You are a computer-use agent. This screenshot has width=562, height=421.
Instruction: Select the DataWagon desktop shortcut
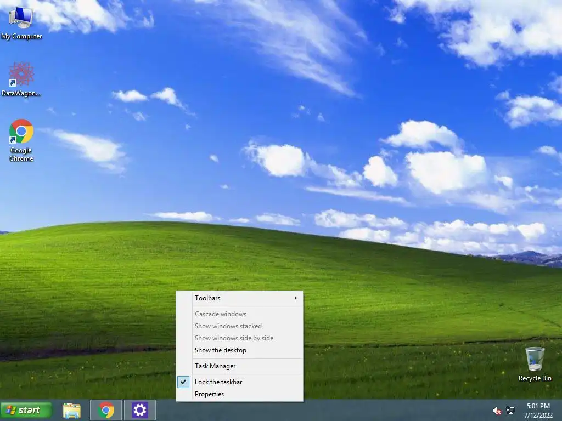coord(21,79)
